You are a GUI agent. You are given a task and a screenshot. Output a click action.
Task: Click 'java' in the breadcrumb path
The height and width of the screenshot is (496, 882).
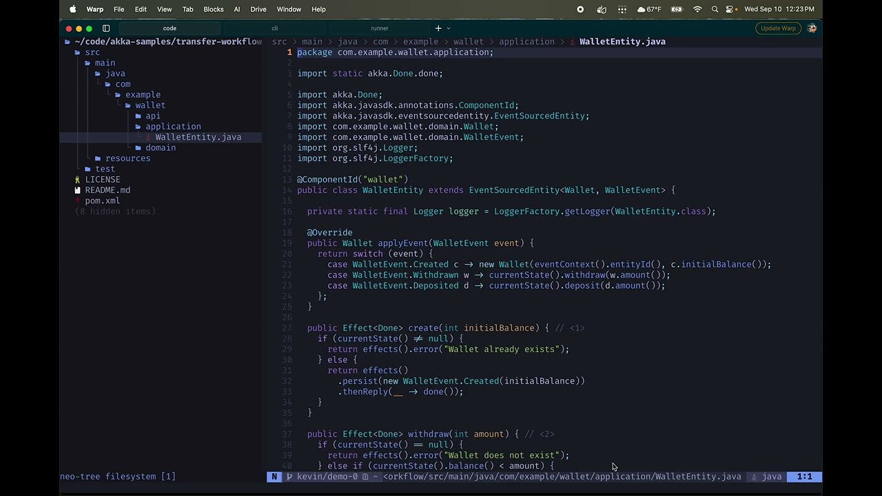click(347, 41)
